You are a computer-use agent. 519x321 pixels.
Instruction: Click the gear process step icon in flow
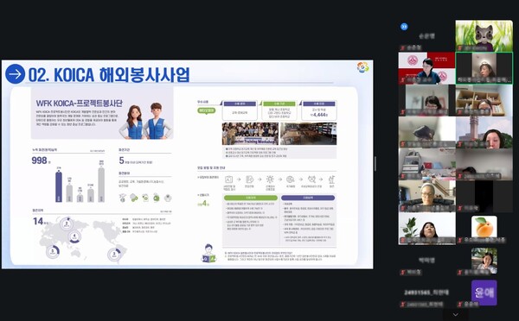270,179
